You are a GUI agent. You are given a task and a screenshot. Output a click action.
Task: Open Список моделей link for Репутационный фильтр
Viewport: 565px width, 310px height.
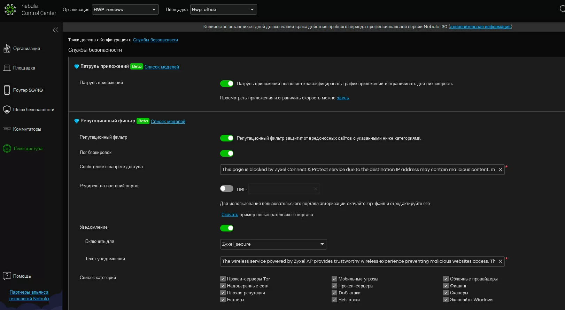(x=168, y=122)
